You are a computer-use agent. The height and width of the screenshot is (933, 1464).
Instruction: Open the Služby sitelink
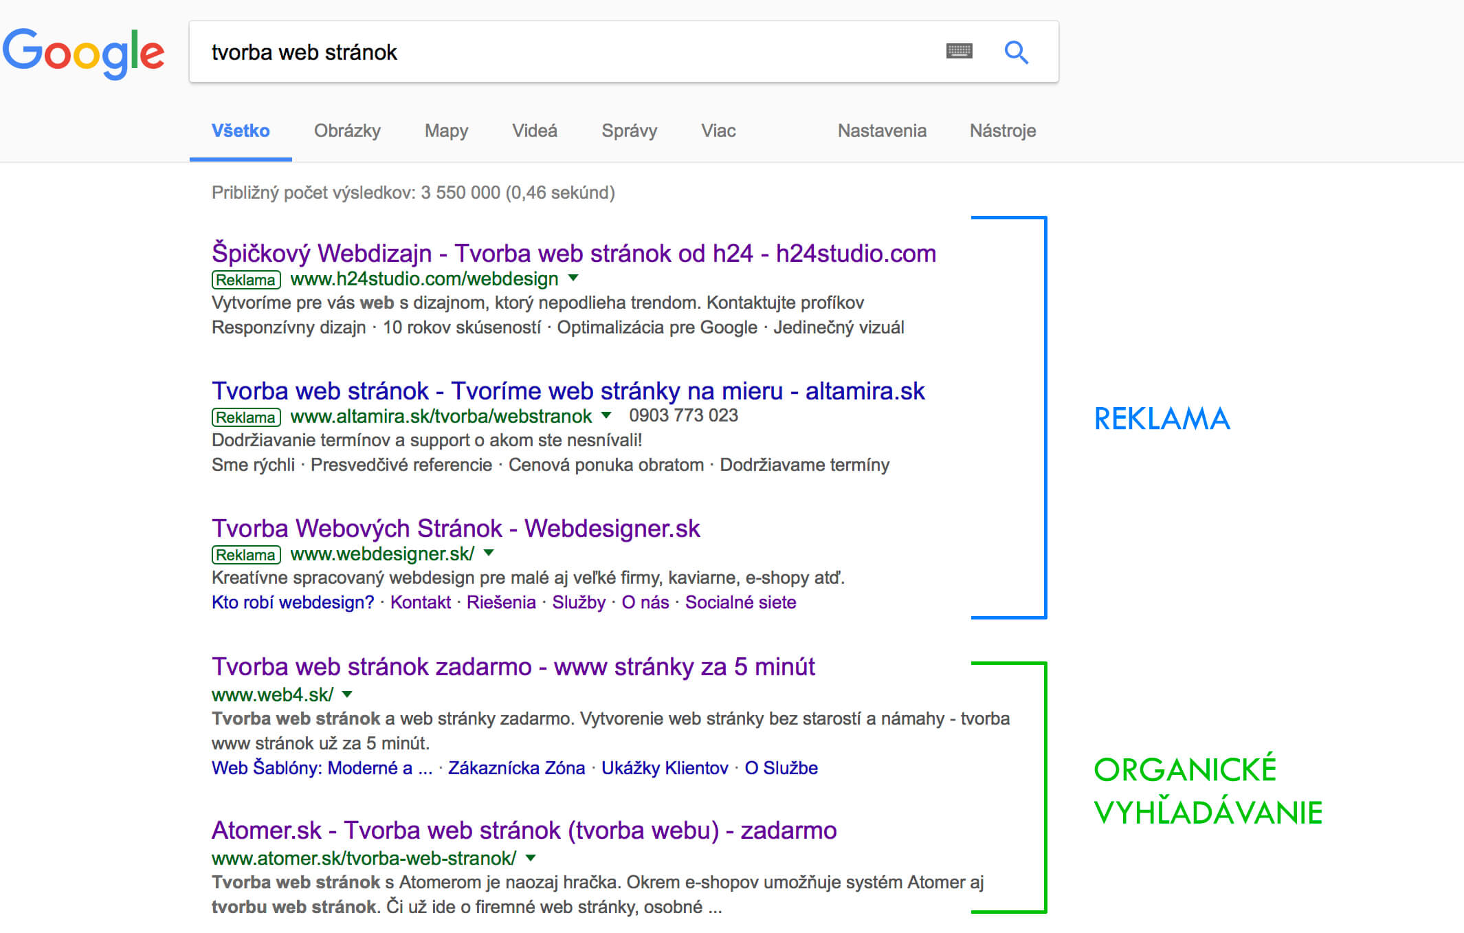pyautogui.click(x=579, y=602)
